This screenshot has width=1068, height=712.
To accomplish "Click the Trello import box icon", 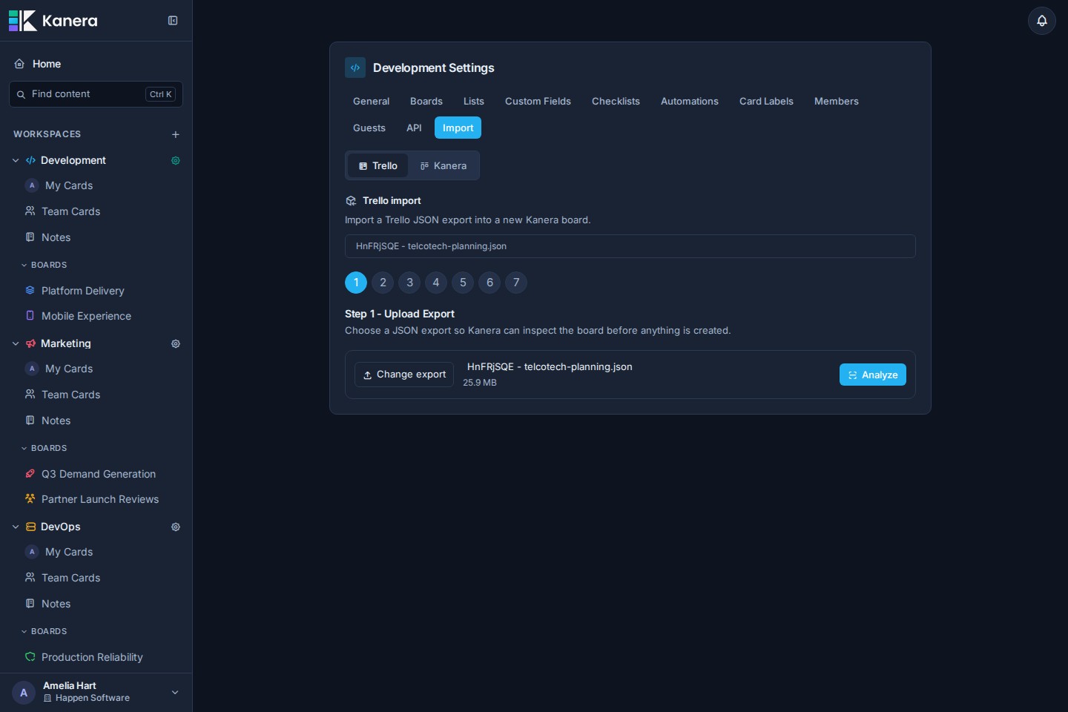I will click(352, 201).
